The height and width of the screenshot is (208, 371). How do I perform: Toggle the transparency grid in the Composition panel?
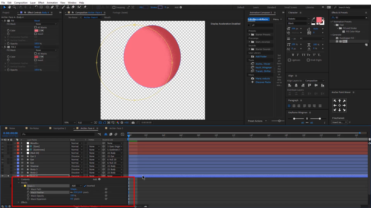tap(100, 122)
